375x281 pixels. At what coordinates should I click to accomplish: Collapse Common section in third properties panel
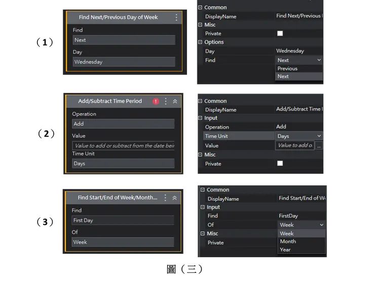[203, 190]
